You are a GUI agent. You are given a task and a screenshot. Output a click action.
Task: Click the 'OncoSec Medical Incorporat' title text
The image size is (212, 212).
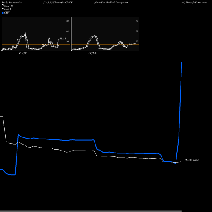click(x=111, y=3)
